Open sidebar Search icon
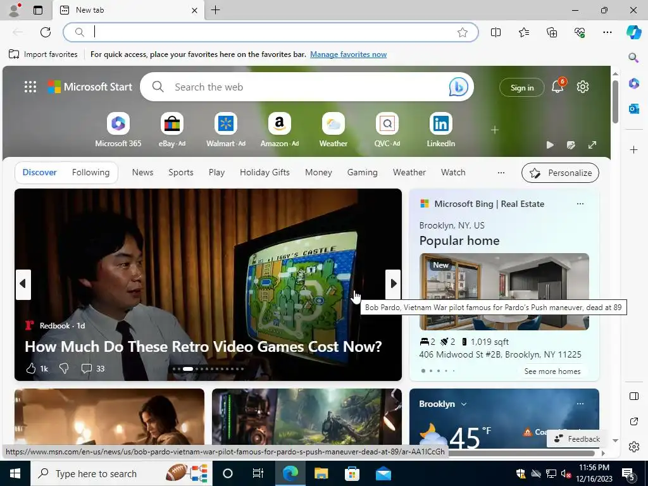Screen dimensions: 648x486 [633, 58]
